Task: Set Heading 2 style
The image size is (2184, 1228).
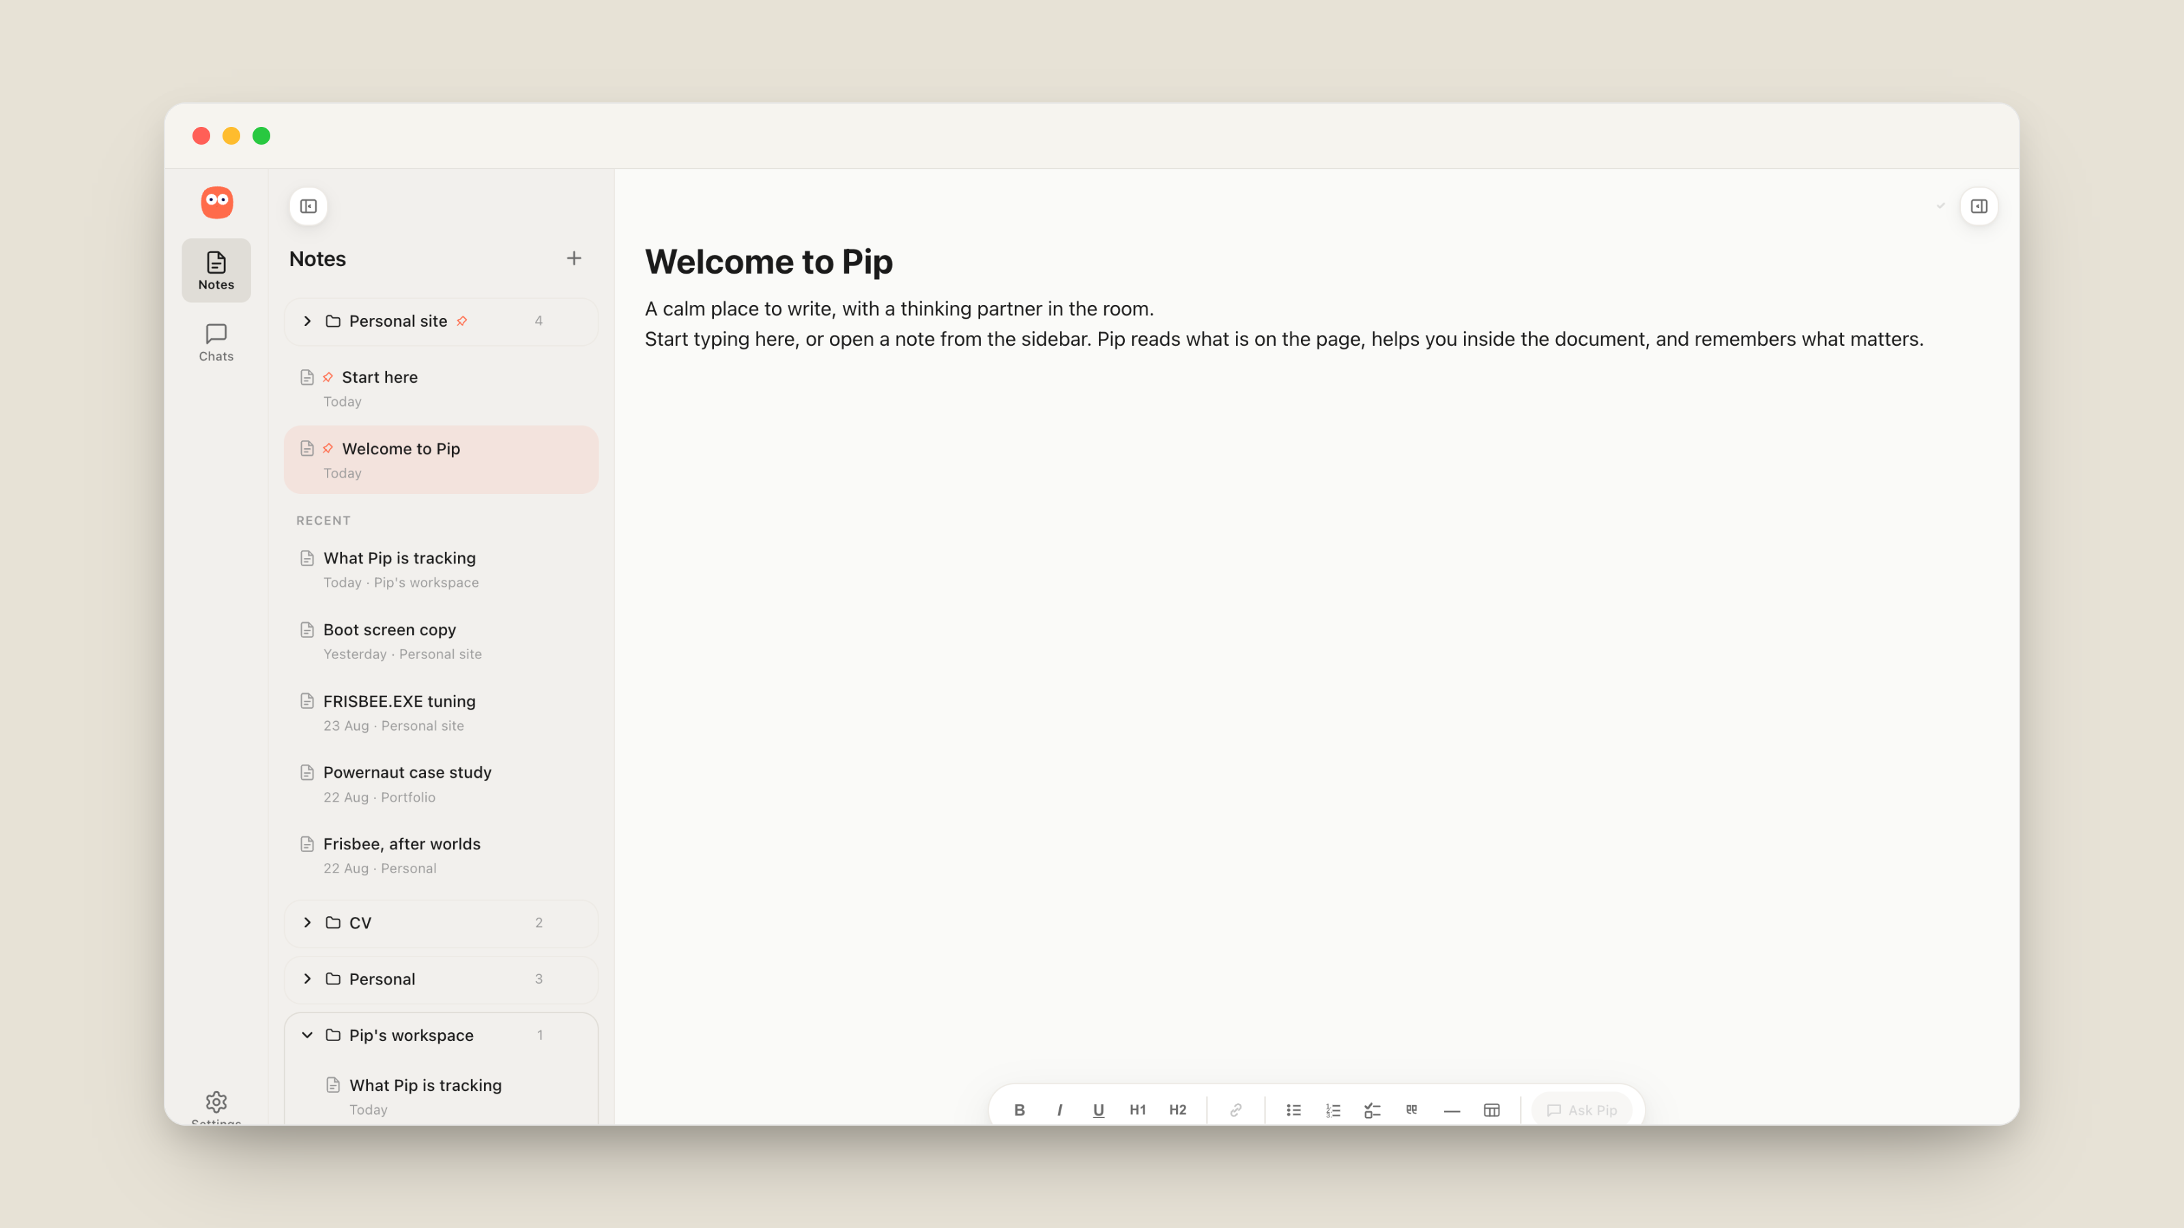Action: pyautogui.click(x=1177, y=1110)
